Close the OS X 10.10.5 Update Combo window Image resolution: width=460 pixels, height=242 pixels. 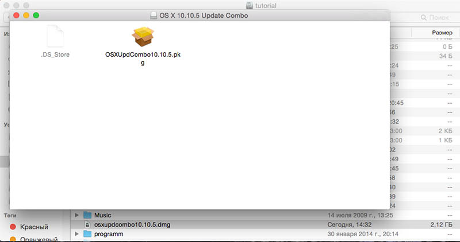tap(17, 15)
